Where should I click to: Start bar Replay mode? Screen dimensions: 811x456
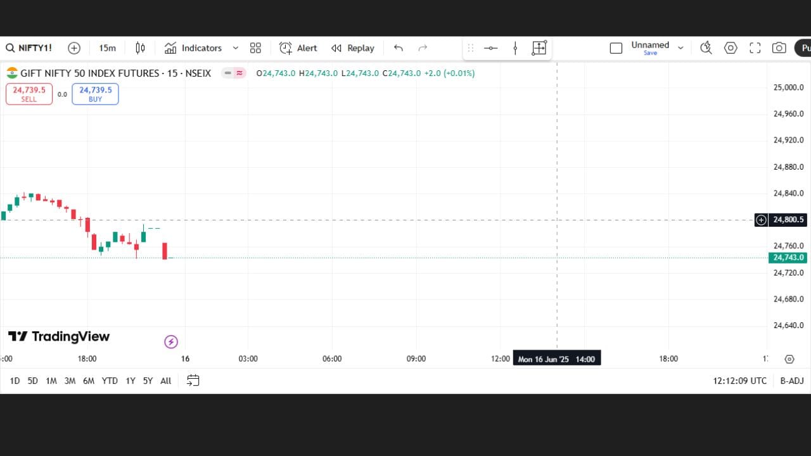[353, 48]
